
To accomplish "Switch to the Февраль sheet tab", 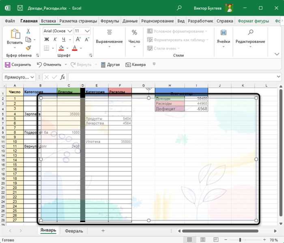I will click(x=74, y=231).
